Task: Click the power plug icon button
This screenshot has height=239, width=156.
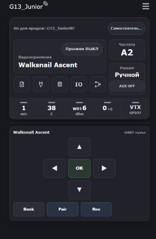Action: 41,84
